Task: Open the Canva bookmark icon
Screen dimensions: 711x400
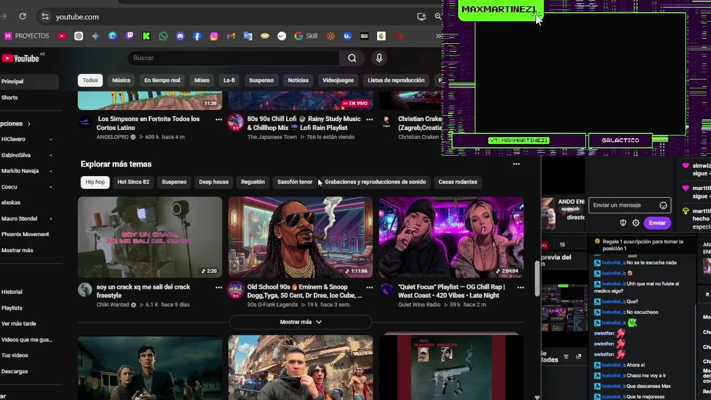Action: [112, 36]
